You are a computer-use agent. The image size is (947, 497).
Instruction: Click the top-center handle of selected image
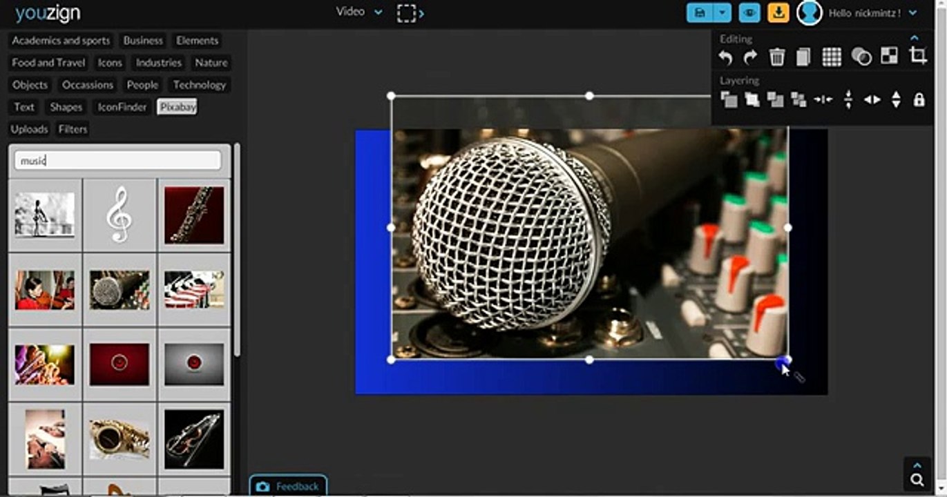[x=589, y=96]
